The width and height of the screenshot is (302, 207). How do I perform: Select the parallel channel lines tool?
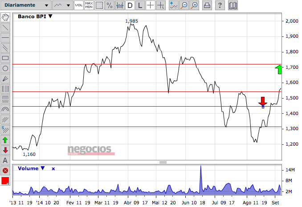point(5,48)
